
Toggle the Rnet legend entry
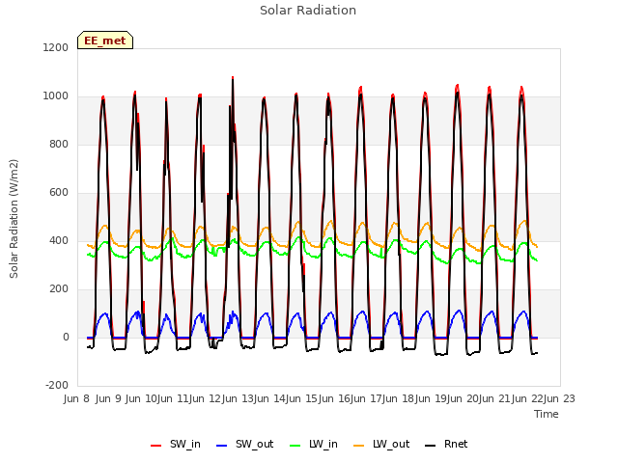click(x=446, y=444)
